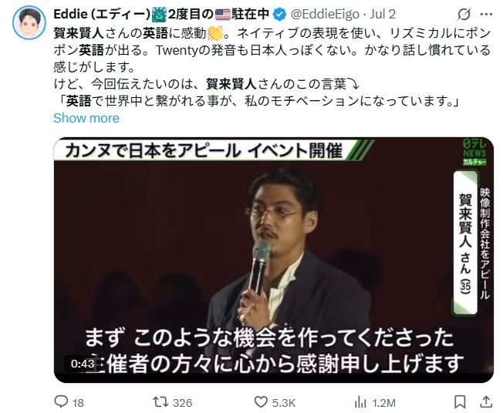Viewport: 503px width, 413px height.
Task: Open post permalink via Jul 2 date
Action: coord(383,14)
